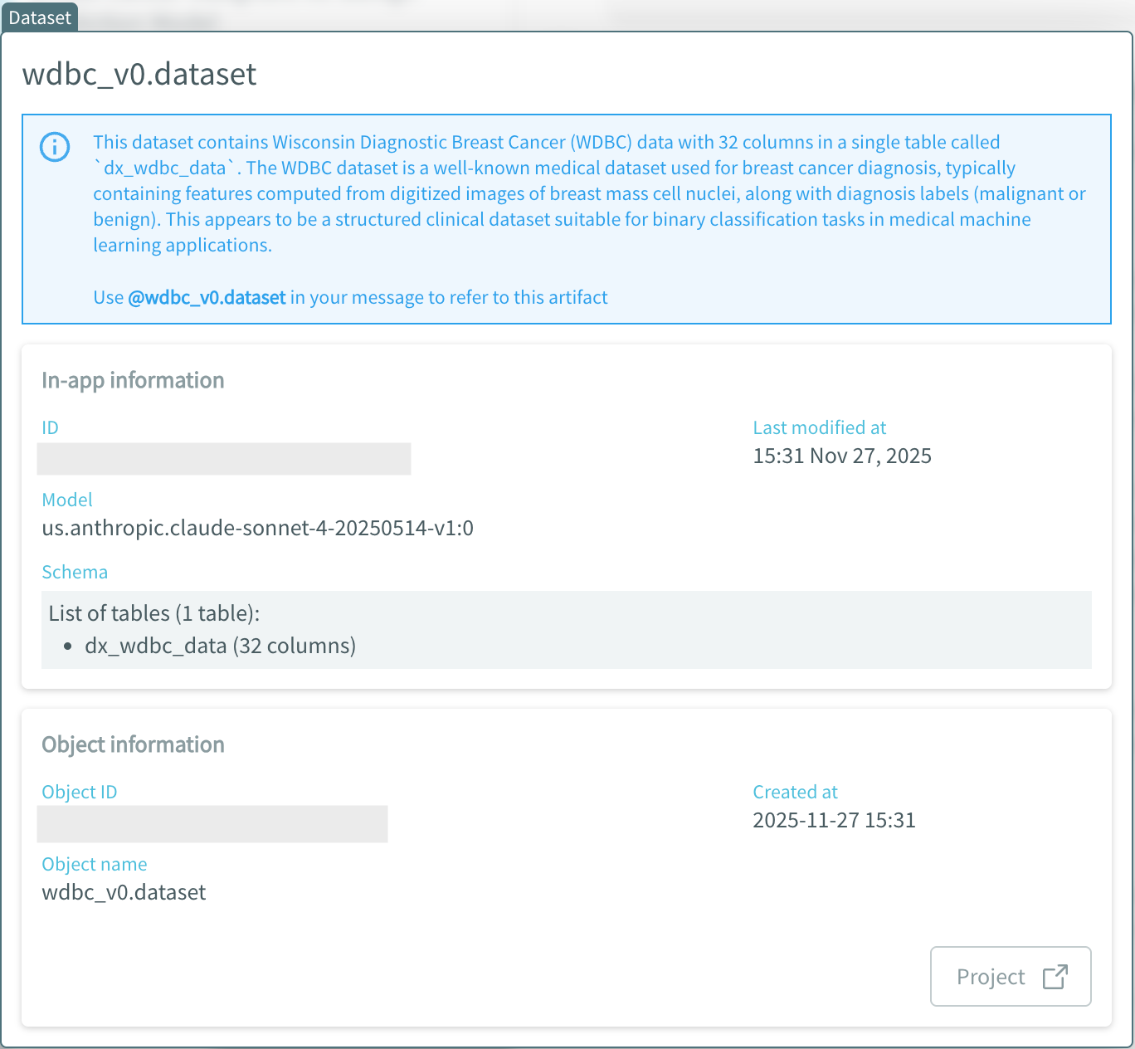
Task: Click the Schema label
Action: 75,572
